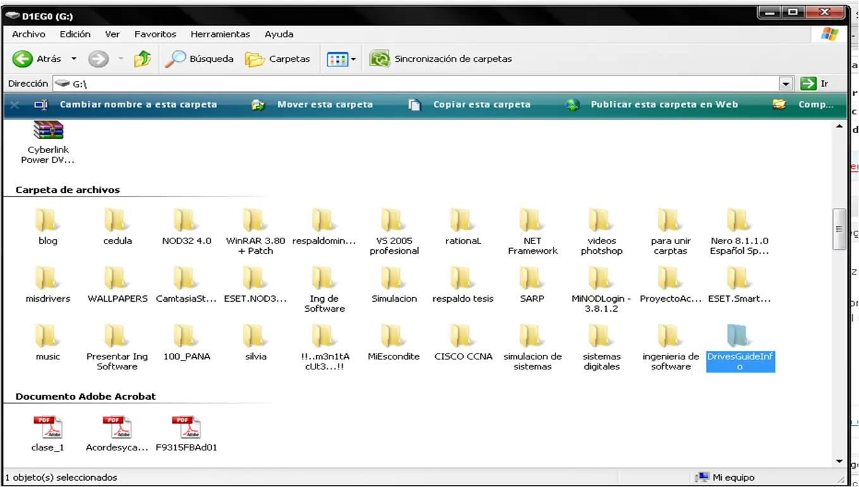Click Mover esta carpeta
859x487 pixels.
pyautogui.click(x=312, y=104)
